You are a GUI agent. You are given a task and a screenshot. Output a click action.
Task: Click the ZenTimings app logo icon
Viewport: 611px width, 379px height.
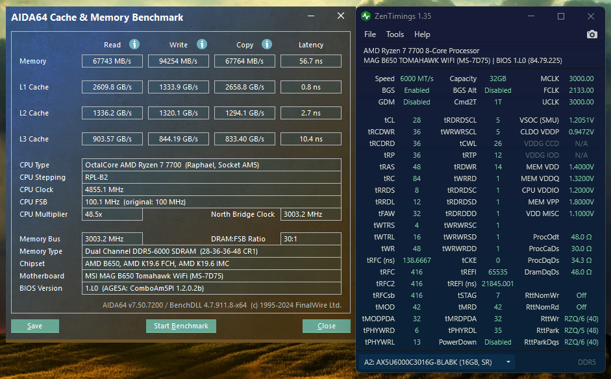pyautogui.click(x=366, y=16)
